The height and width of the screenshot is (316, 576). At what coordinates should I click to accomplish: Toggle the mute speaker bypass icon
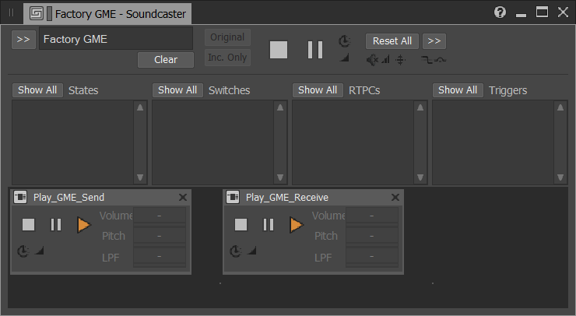click(372, 60)
